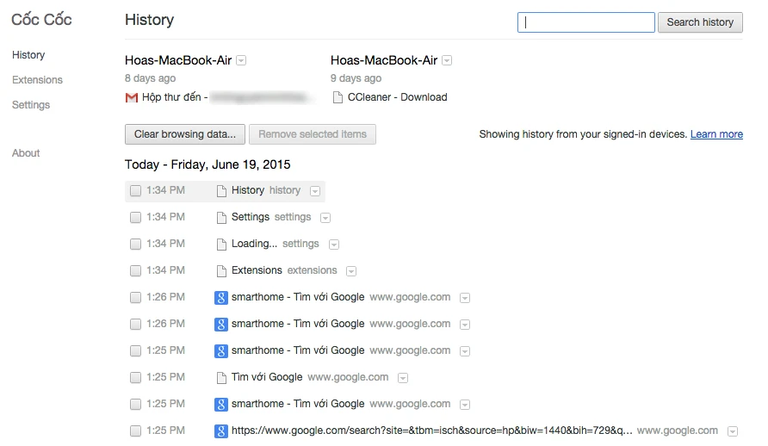Image resolution: width=768 pixels, height=446 pixels.
Task: Click the page icon beside the Extensions history entry
Action: click(x=221, y=271)
